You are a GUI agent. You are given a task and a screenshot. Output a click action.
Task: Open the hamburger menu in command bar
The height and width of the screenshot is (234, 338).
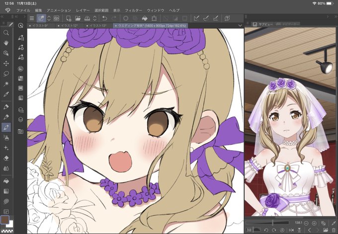point(32,18)
